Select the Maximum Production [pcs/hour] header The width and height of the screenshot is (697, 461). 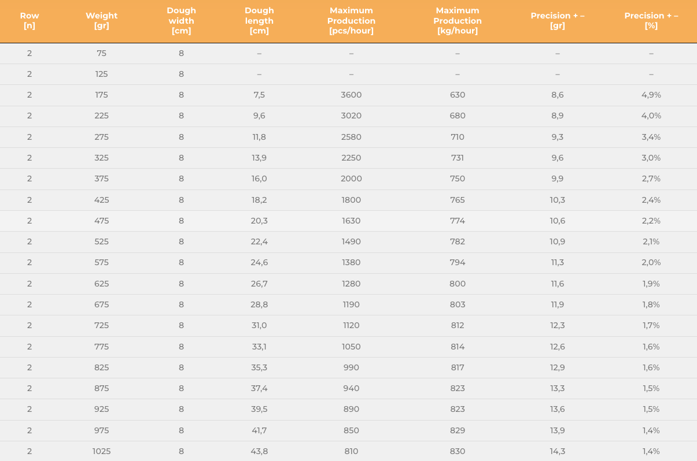point(351,21)
